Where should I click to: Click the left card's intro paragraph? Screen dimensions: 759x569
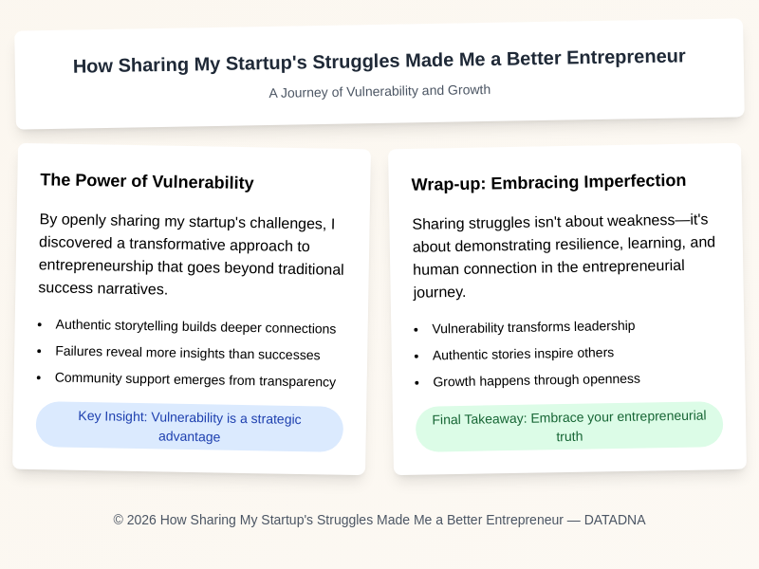191,255
